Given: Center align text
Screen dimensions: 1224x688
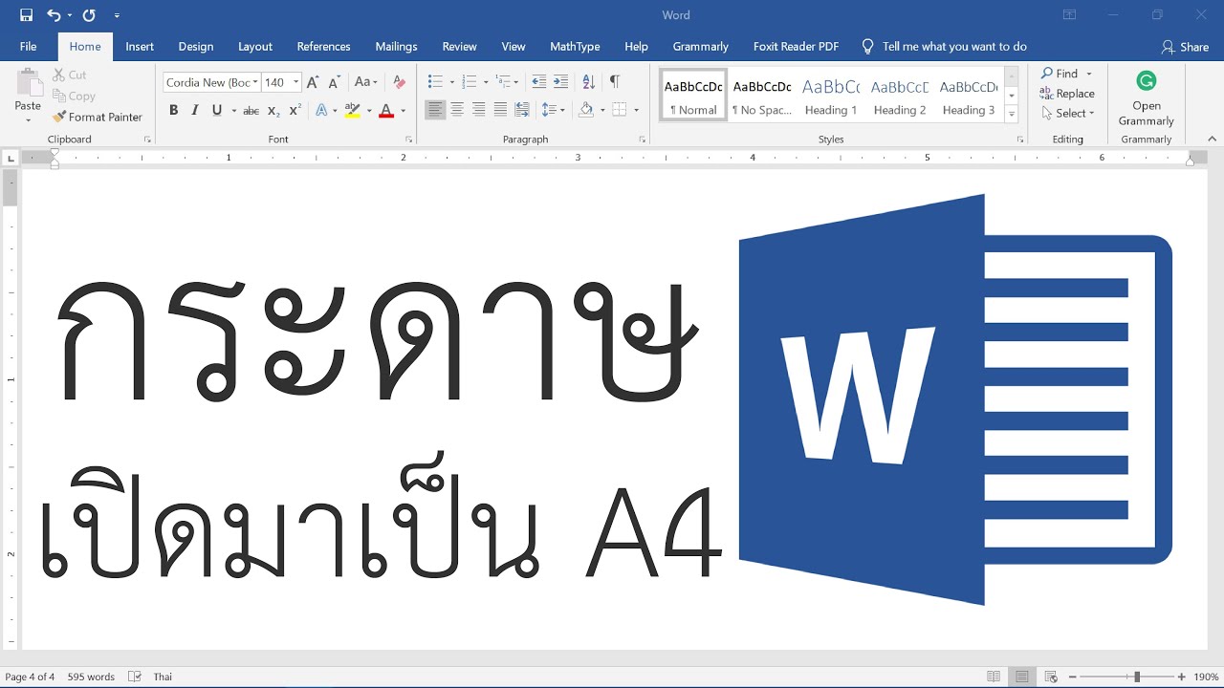Looking at the screenshot, I should [x=457, y=110].
